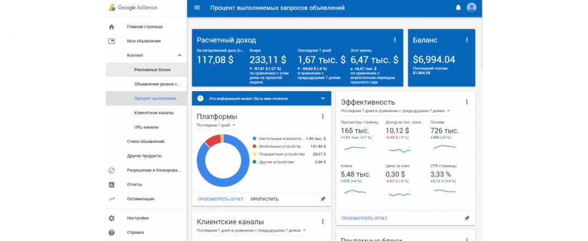Click the Показы value 726 тыс.
The width and height of the screenshot is (588, 241).
coord(444,131)
